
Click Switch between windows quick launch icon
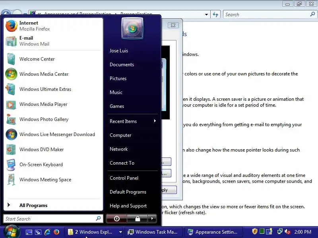38,232
